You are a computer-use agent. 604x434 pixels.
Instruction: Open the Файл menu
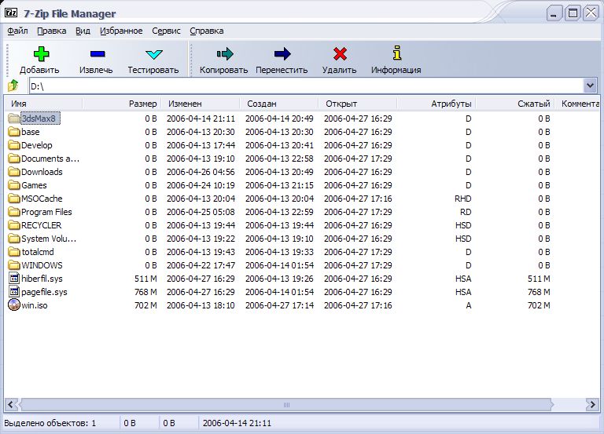[x=17, y=31]
